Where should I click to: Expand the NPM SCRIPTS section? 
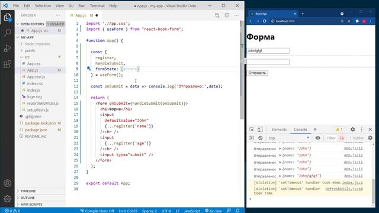click(x=40, y=204)
